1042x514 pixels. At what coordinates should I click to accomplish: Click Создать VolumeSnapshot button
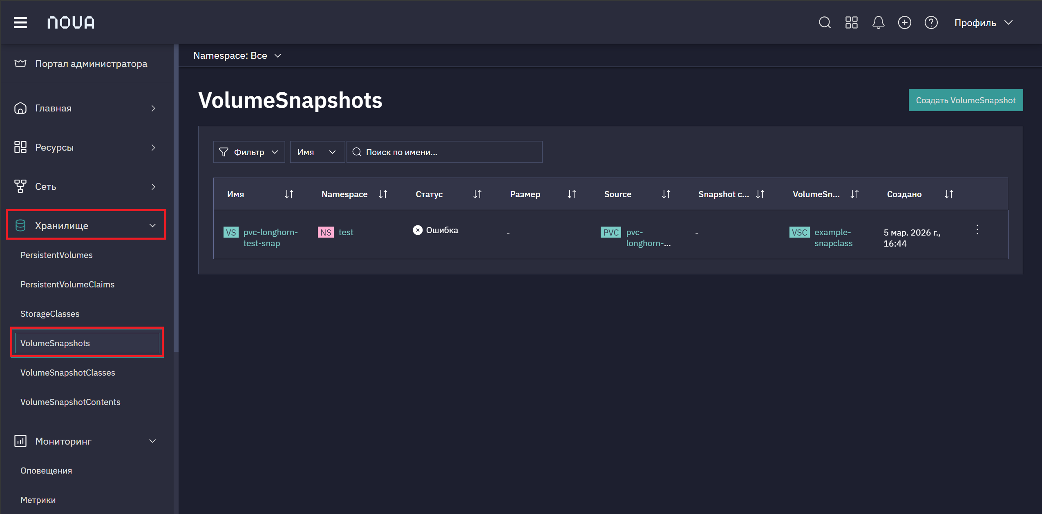pos(966,100)
